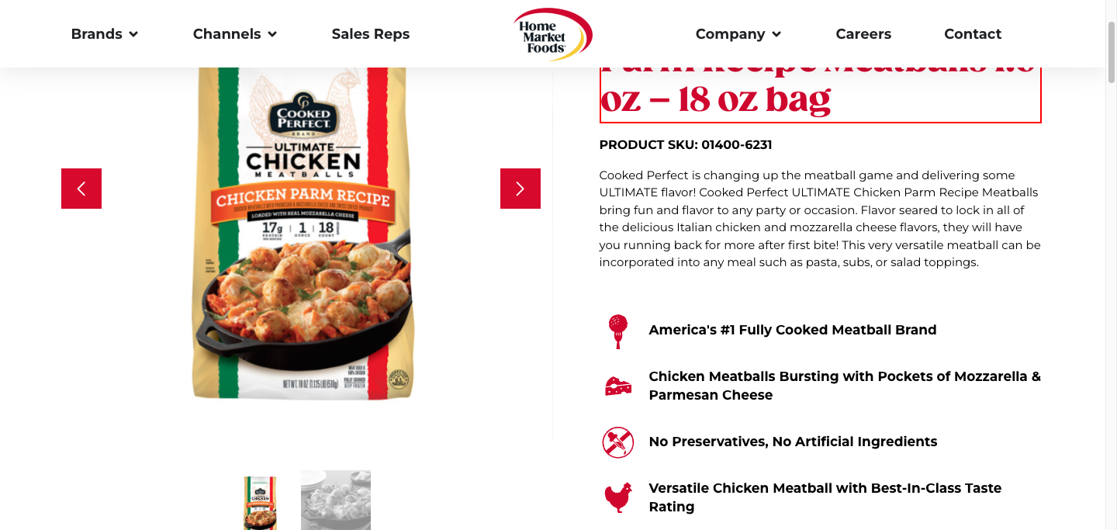Open the Contact page
Screen dimensions: 1117x530
pos(973,34)
